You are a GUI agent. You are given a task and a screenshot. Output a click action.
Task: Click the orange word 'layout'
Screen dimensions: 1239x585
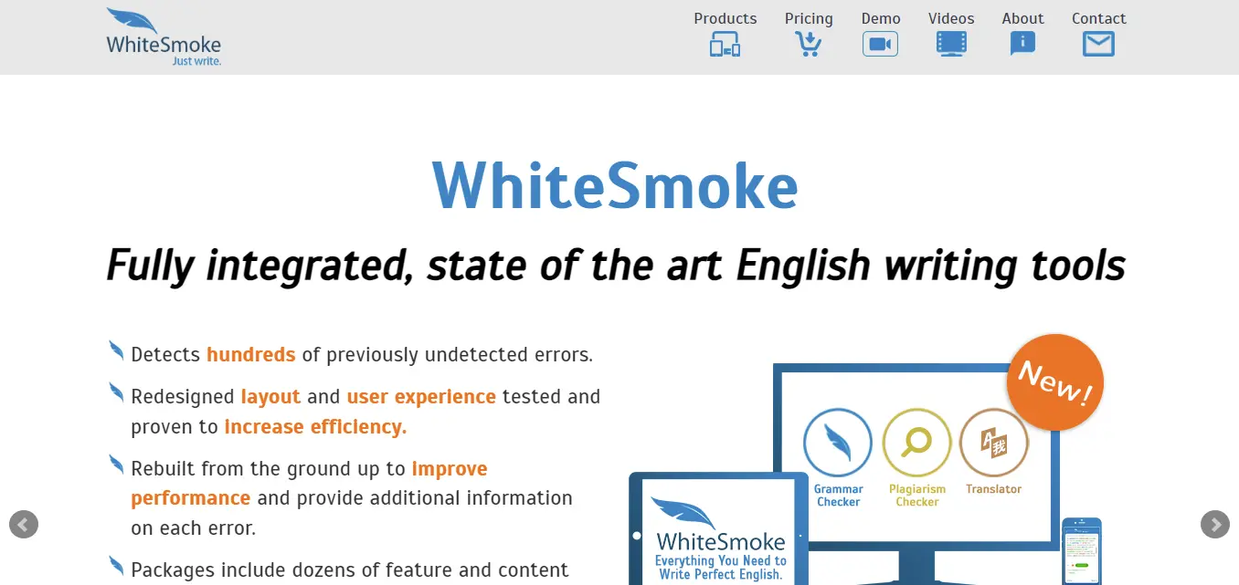coord(270,397)
